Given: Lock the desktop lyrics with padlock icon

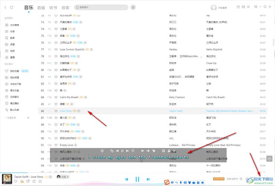Looking at the screenshot, I should click(169, 151).
